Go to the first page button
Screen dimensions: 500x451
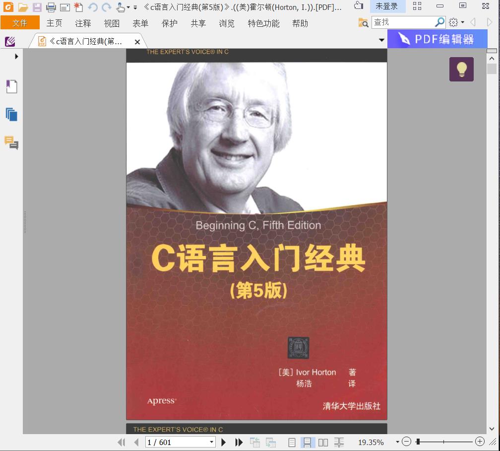pyautogui.click(x=122, y=443)
